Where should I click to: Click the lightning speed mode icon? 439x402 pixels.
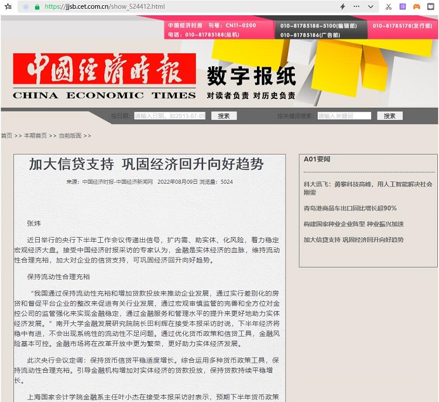tap(342, 7)
